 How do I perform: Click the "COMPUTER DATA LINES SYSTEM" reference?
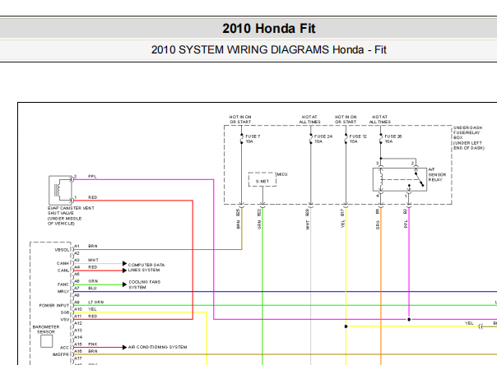point(146,267)
